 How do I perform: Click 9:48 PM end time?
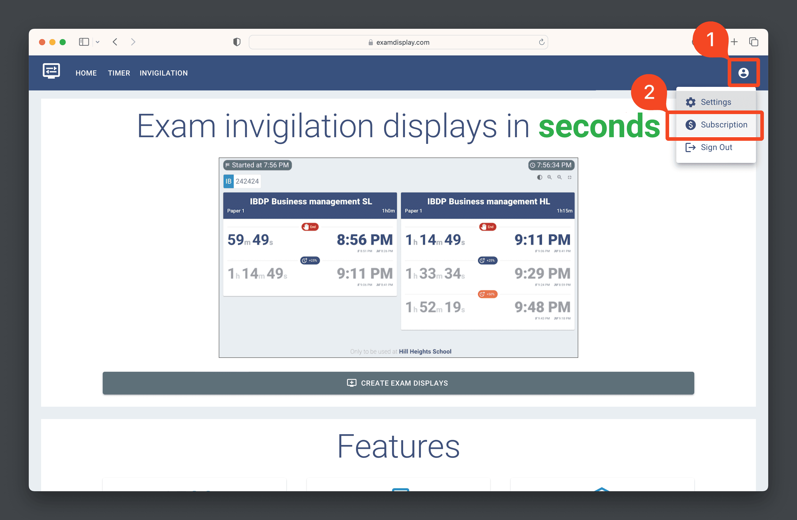[x=543, y=307]
